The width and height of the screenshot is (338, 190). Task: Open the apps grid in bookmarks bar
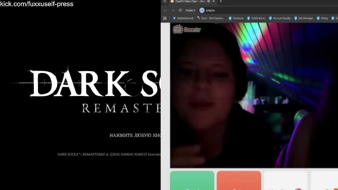[x=165, y=18]
